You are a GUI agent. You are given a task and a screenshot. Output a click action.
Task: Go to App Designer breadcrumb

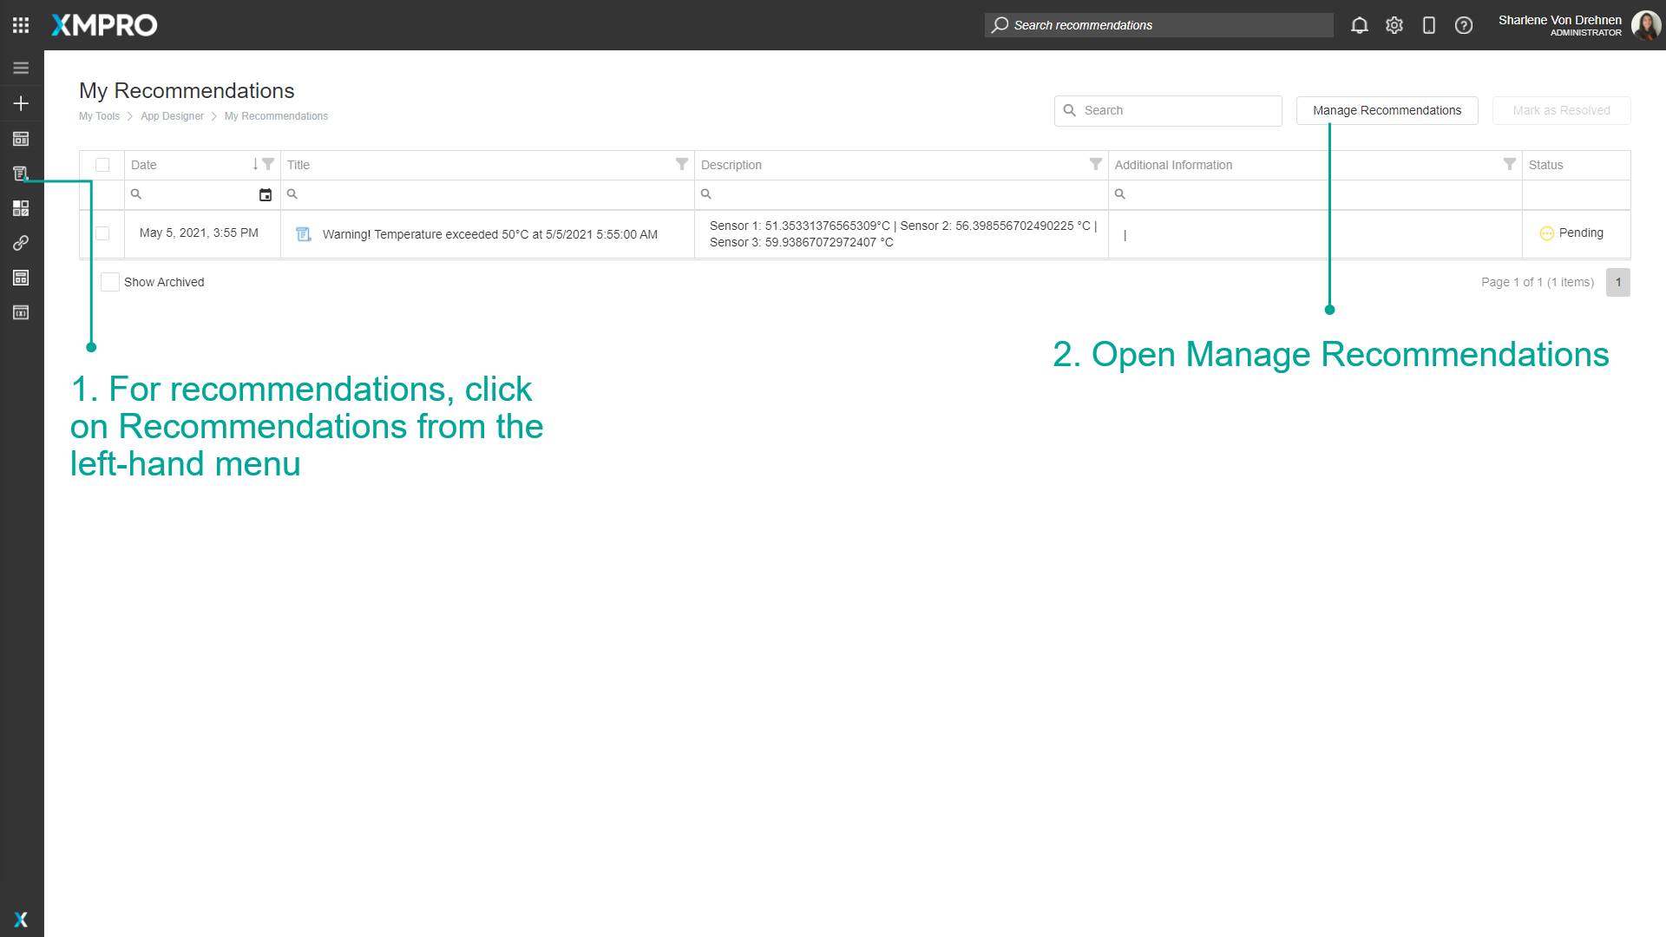coord(172,116)
